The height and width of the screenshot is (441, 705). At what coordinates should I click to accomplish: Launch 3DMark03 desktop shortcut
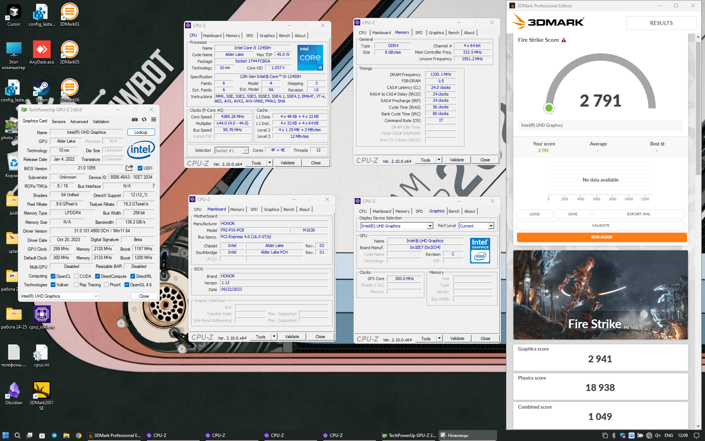(69, 15)
